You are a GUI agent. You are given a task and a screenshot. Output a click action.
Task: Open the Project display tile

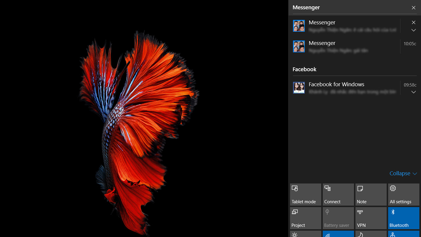click(306, 218)
